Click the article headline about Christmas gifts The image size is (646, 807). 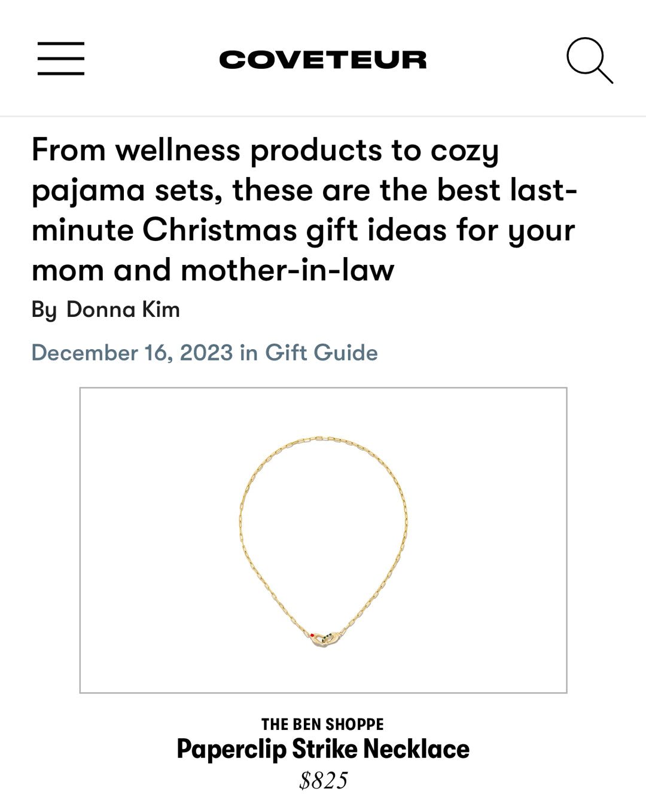(304, 209)
